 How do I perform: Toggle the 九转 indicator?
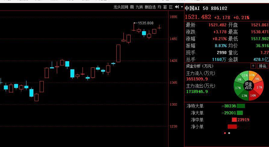pyautogui.click(x=139, y=7)
